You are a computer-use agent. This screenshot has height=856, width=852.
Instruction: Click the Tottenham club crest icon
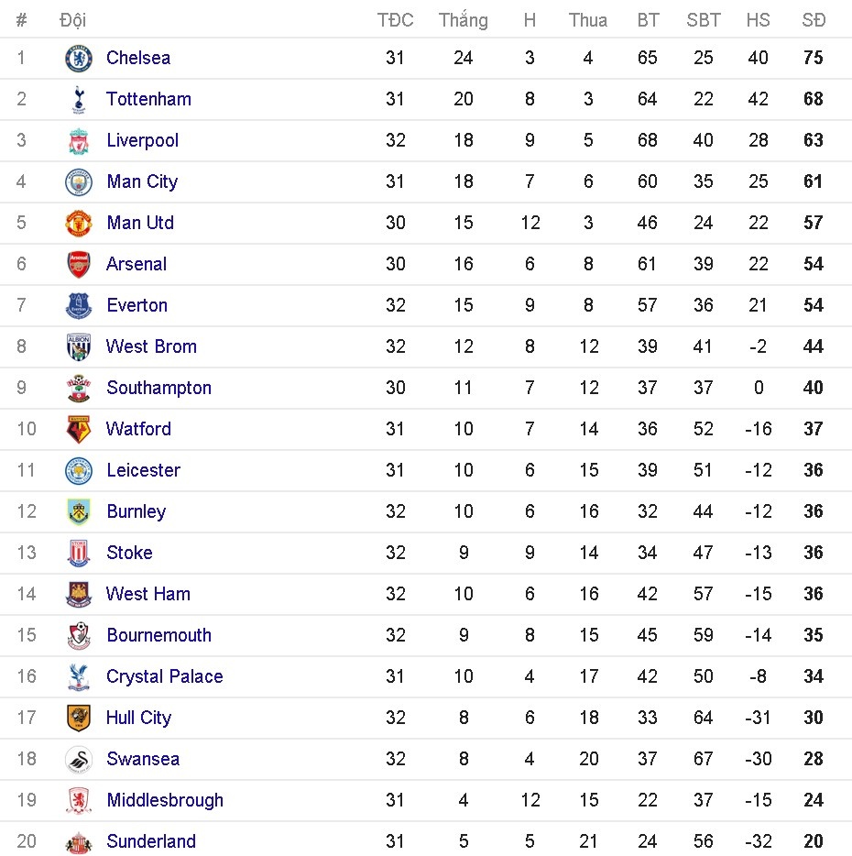[x=79, y=100]
